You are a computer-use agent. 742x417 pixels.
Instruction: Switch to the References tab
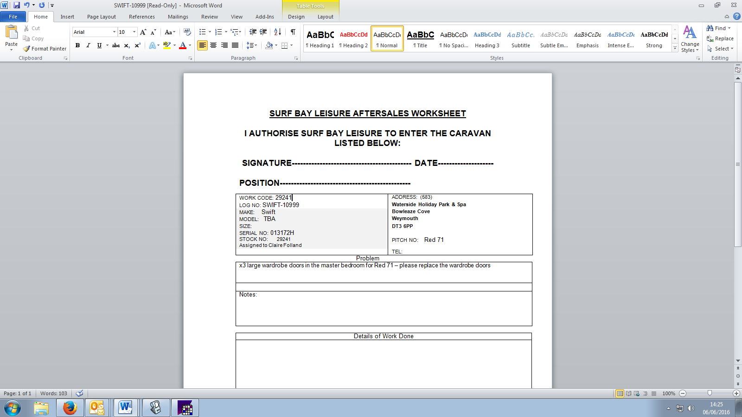point(142,17)
